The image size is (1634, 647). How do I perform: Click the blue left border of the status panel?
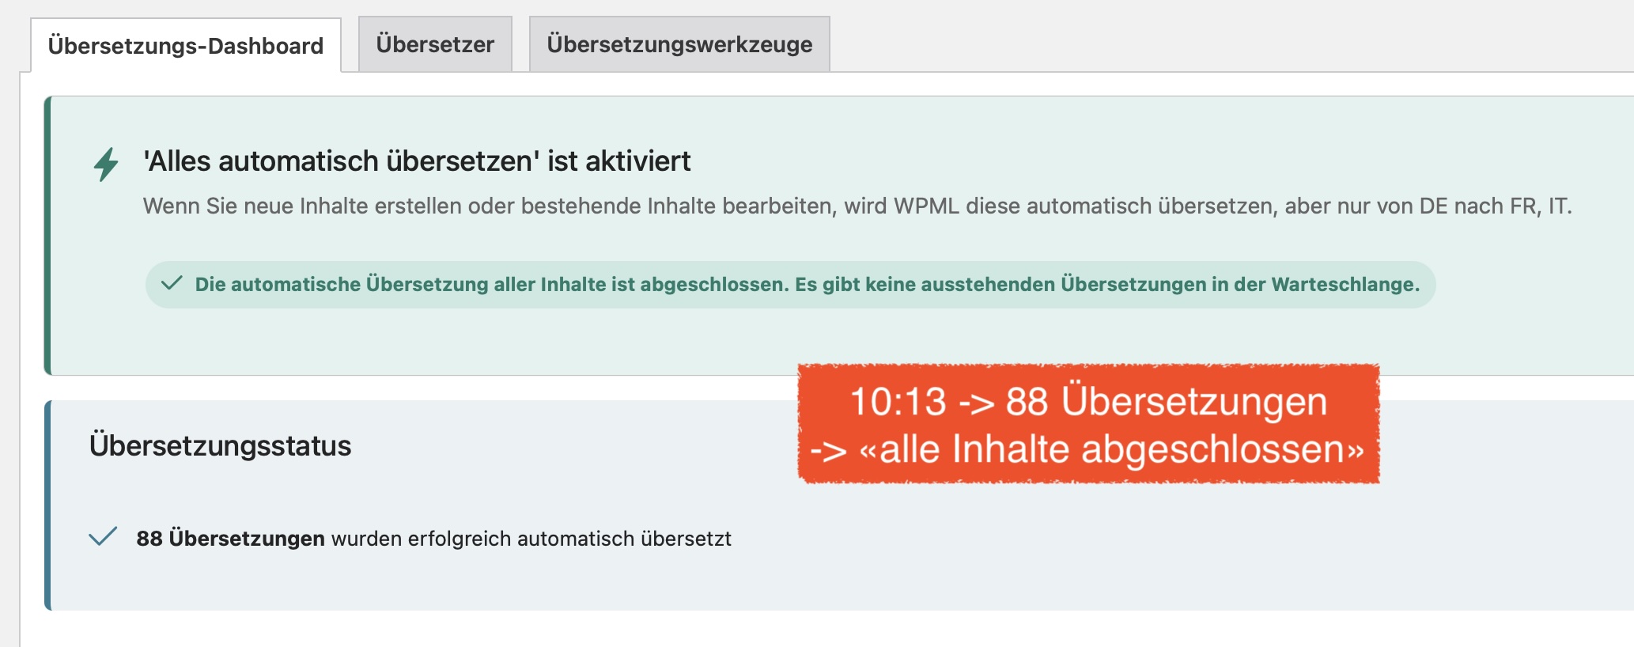[x=48, y=505]
